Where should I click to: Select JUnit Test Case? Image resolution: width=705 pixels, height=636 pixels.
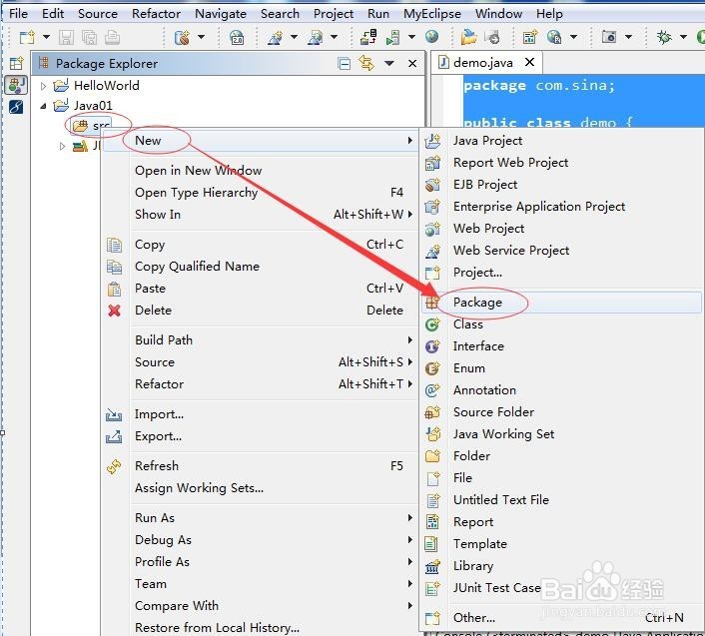562,588
